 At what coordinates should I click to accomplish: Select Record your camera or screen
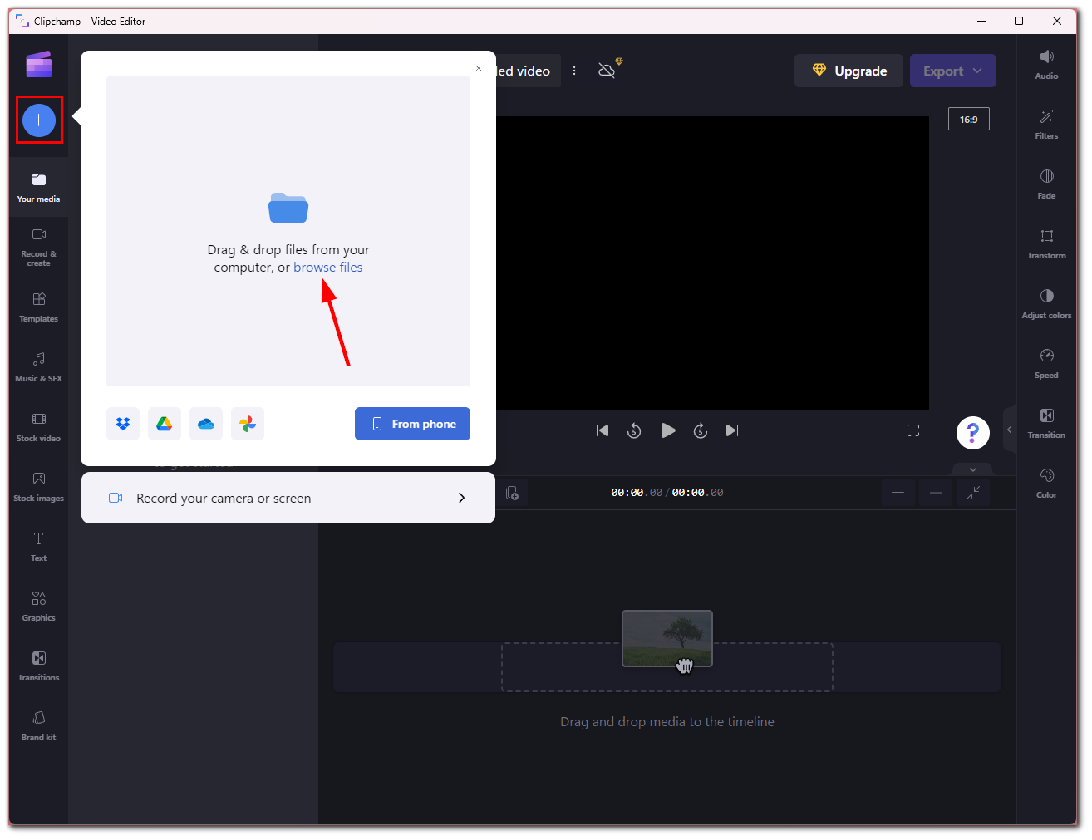click(288, 498)
